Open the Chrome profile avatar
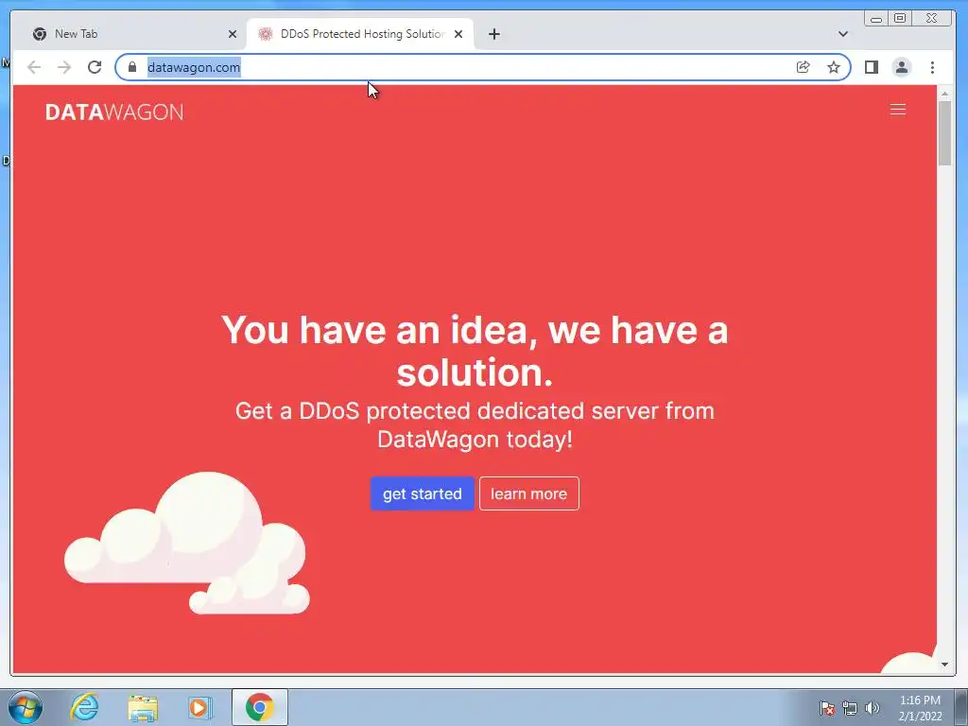Viewport: 968px width, 726px height. 901,67
